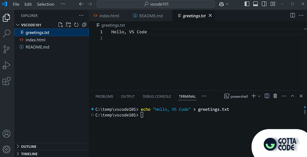Select greetings.txt in the Explorer

tap(52, 32)
